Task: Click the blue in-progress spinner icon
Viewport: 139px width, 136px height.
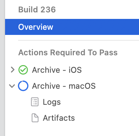Action: click(23, 86)
